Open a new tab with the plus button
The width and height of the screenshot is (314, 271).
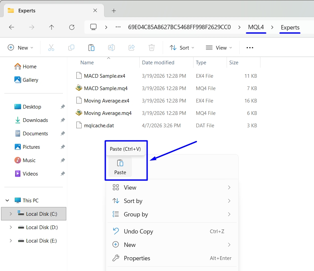(x=114, y=11)
